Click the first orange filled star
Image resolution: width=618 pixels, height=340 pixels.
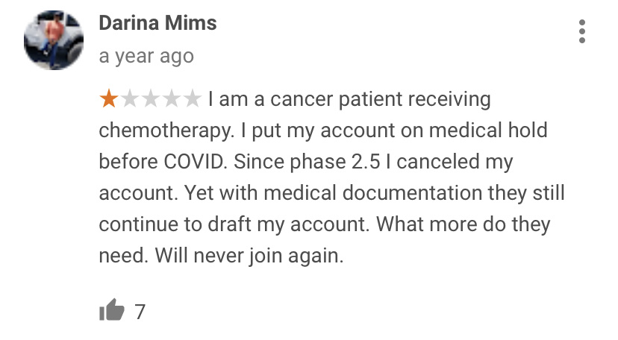click(x=109, y=98)
